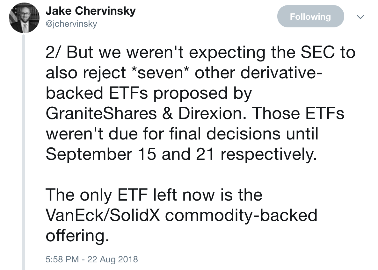Click the date 22 Aug 2018

pyautogui.click(x=113, y=259)
